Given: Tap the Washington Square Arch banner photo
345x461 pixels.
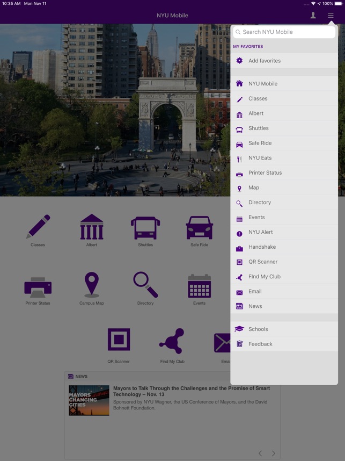Looking at the screenshot, I should [x=115, y=110].
